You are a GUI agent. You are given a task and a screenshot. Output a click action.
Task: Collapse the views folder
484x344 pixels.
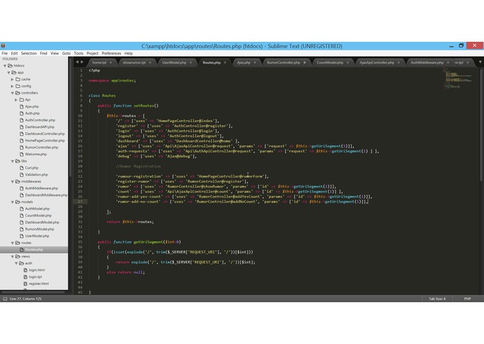[13, 256]
